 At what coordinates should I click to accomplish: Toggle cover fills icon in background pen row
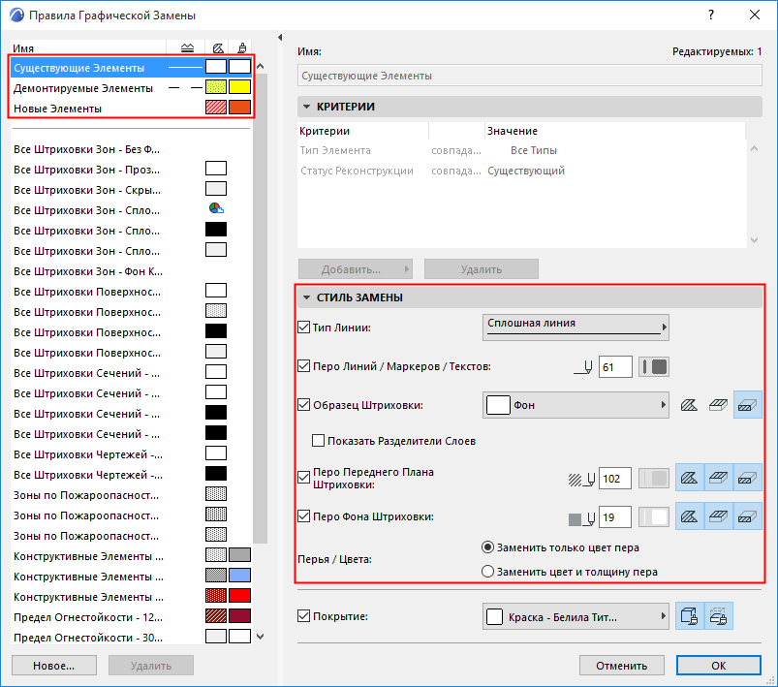tap(718, 516)
